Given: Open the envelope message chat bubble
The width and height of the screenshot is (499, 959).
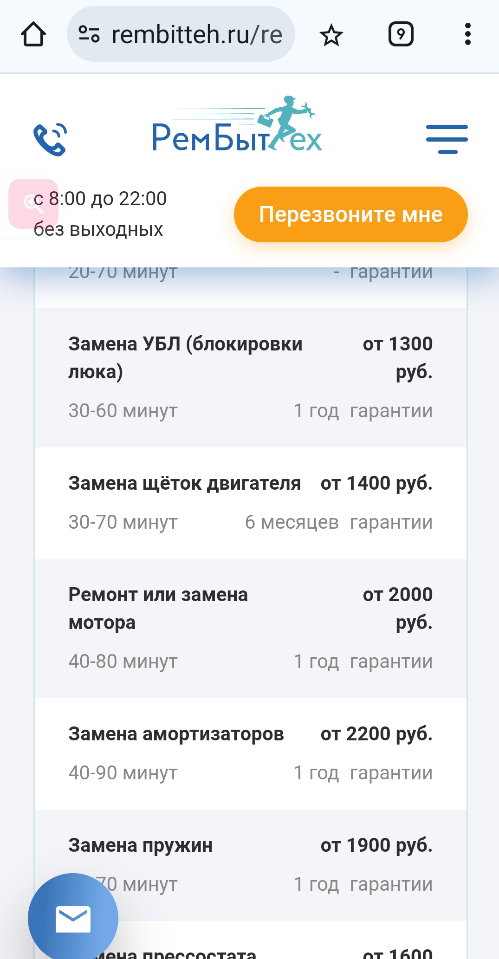Looking at the screenshot, I should coord(73,918).
